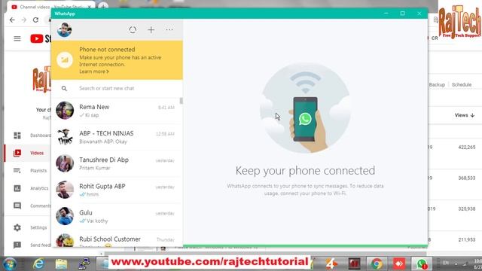The image size is (482, 271).
Task: Open Rubi School Customer chat
Action: point(117,239)
